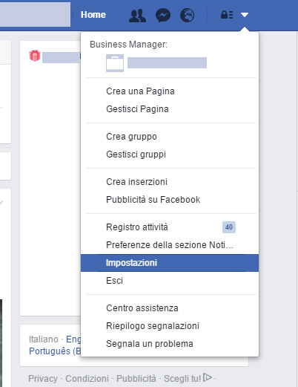This screenshot has height=387, width=298.
Task: Open Impostazioni settings
Action: (x=170, y=263)
